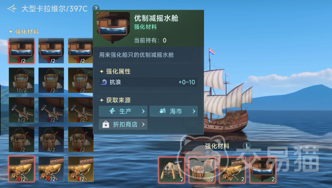Select the bucket item showing 10/2

pos(22,80)
